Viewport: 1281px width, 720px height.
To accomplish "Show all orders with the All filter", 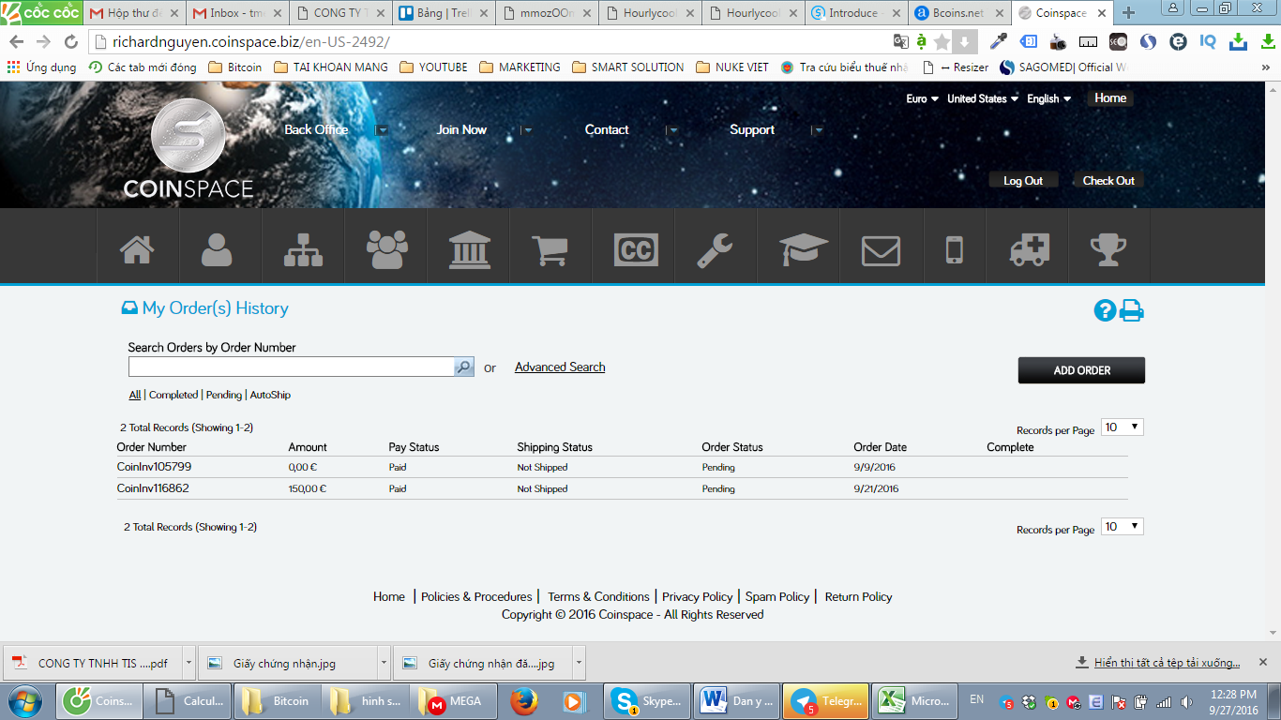I will (x=135, y=396).
